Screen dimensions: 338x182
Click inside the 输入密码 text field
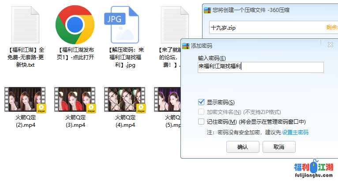point(260,67)
